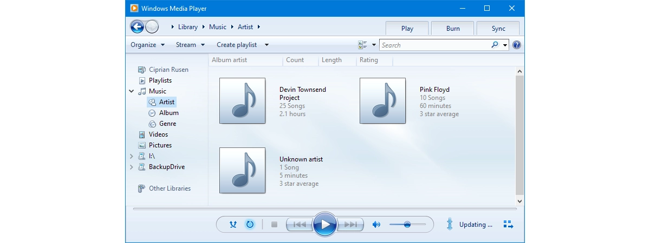Open Other Libraries
The width and height of the screenshot is (650, 243).
pyautogui.click(x=164, y=188)
